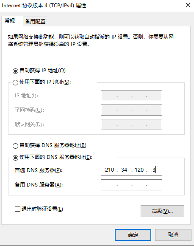Select 自动获得 IP 地址 radio button
This screenshot has height=246, width=194.
pyautogui.click(x=15, y=71)
